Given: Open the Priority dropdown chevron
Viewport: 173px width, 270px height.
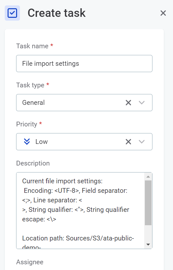Looking at the screenshot, I should 142,142.
